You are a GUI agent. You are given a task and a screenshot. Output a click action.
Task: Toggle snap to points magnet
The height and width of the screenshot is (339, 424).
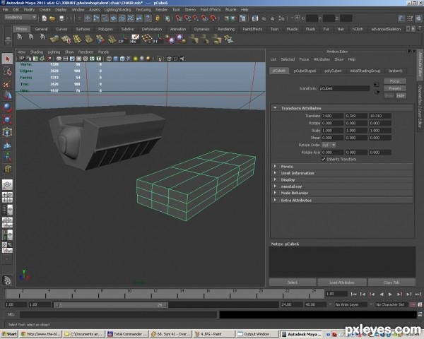point(196,18)
